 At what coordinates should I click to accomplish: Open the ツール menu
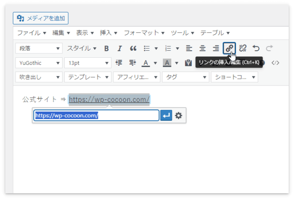coord(182,33)
